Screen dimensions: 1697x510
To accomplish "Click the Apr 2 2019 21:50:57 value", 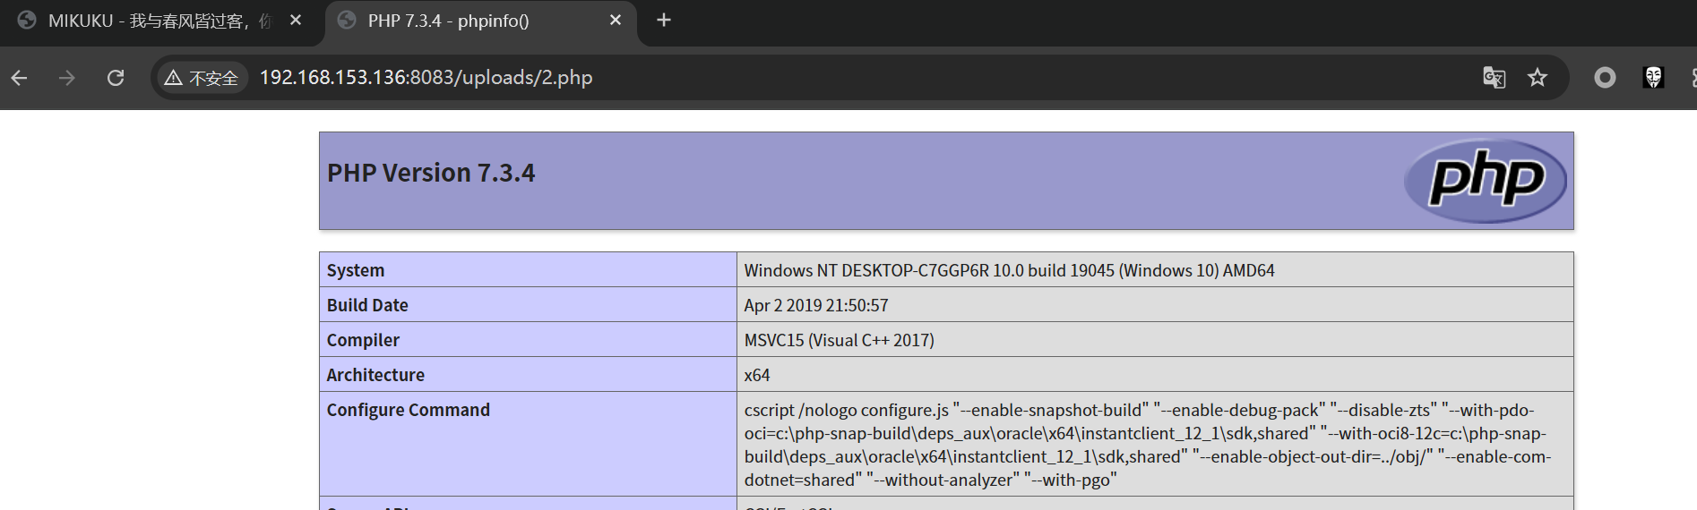I will 816,305.
